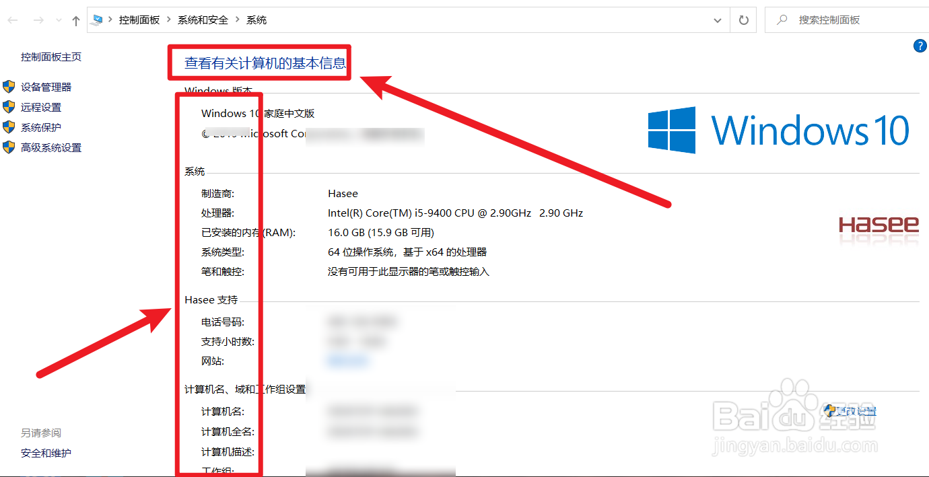Select 系统 in the breadcrumb path
Viewport: 929px width, 477px height.
point(256,20)
